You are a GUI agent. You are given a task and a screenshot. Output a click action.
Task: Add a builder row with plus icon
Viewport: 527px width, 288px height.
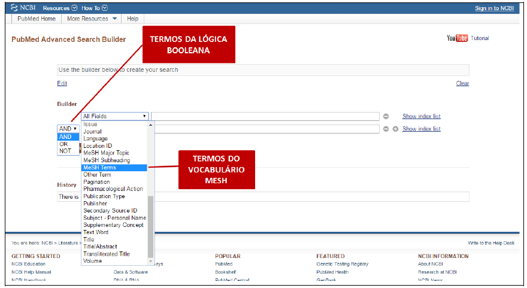[396, 129]
